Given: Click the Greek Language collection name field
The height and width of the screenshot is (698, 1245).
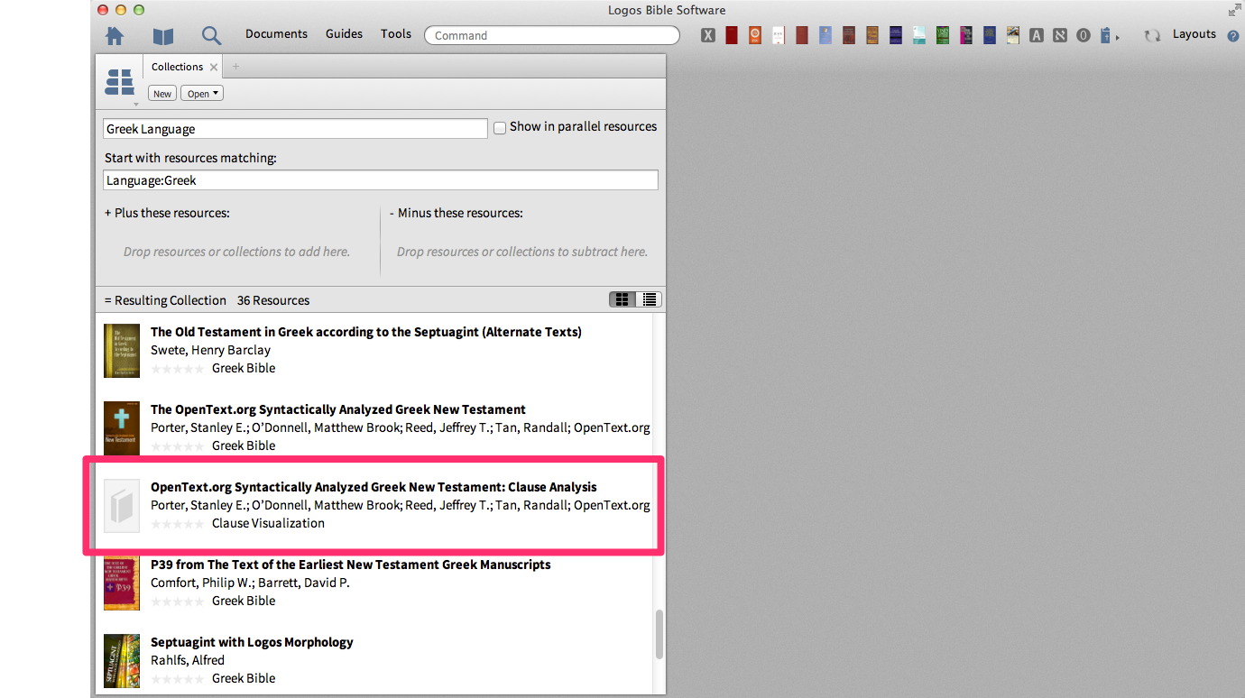Looking at the screenshot, I should (x=295, y=129).
